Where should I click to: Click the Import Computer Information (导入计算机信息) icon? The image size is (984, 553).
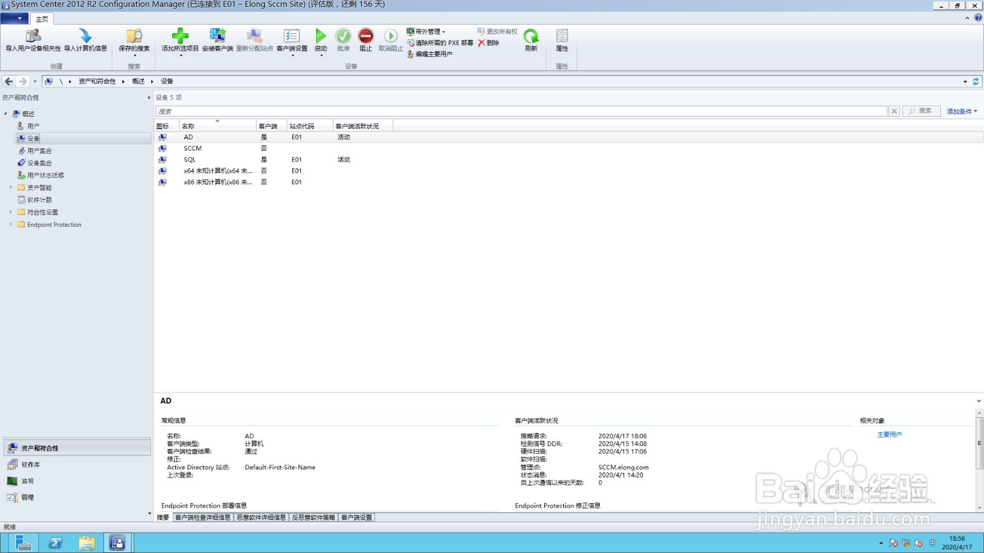click(85, 36)
